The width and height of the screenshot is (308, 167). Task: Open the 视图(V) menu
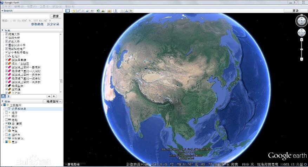pyautogui.click(x=32, y=7)
